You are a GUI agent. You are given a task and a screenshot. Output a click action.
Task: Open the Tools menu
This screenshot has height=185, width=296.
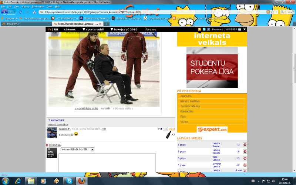click(x=49, y=7)
